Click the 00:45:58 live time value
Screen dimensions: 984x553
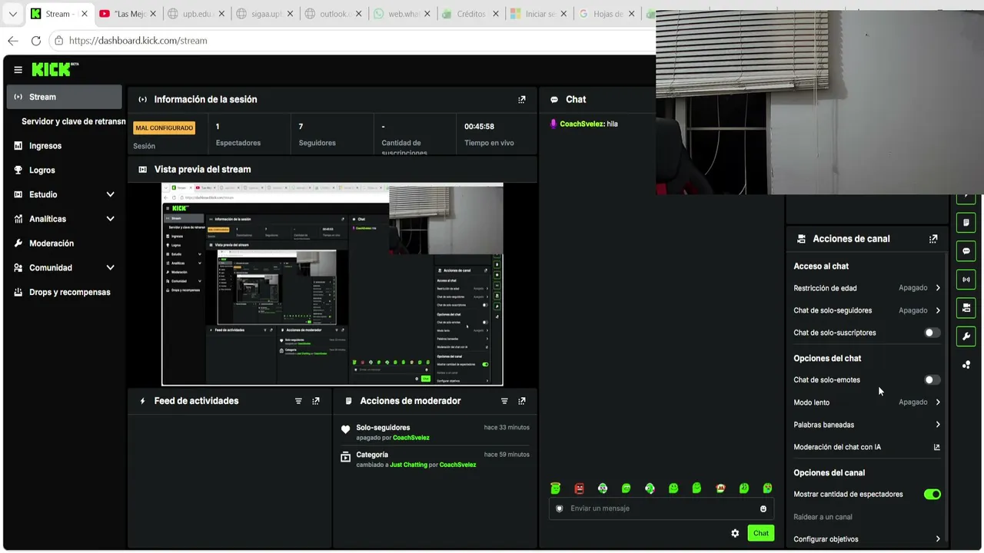pos(479,127)
